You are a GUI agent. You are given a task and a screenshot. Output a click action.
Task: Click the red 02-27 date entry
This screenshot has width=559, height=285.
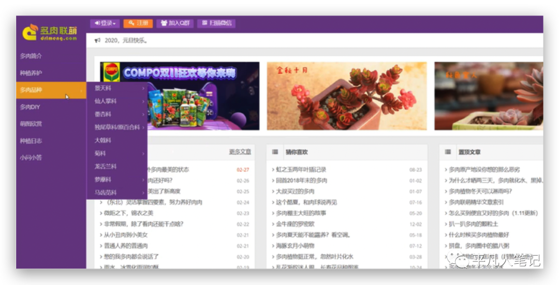[x=243, y=170]
